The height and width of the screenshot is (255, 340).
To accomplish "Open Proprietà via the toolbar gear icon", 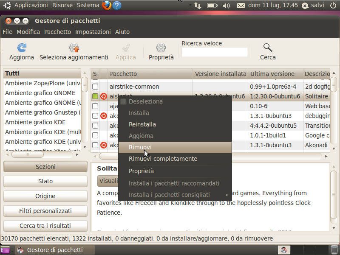I will point(161,48).
